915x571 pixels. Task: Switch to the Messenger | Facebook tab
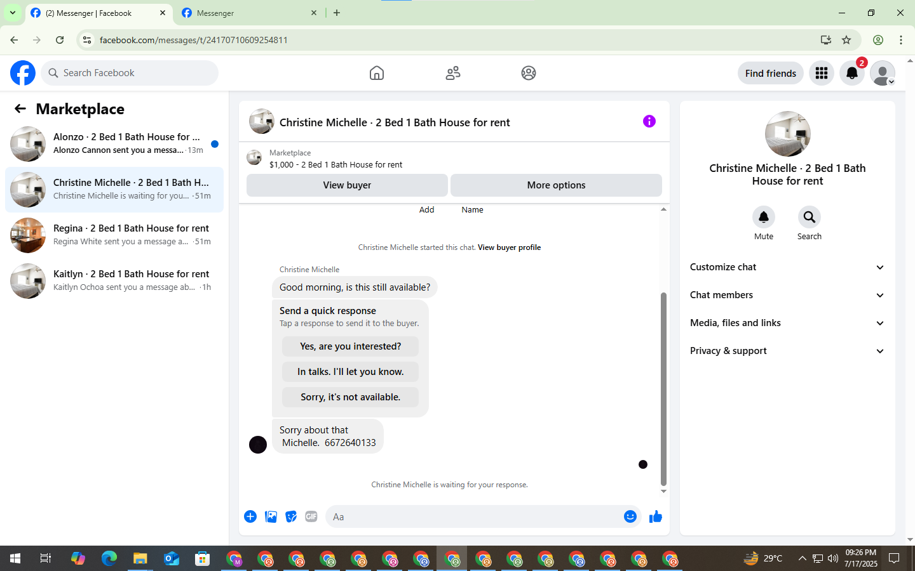(98, 13)
